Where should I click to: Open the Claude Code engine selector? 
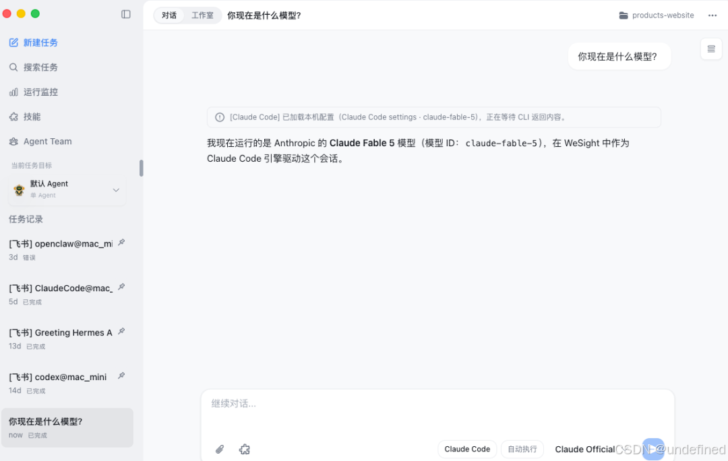tap(467, 449)
